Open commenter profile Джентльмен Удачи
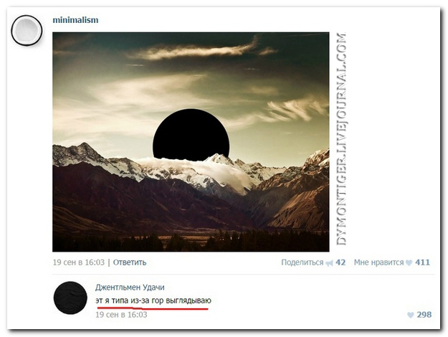448x337 pixels. 130,288
